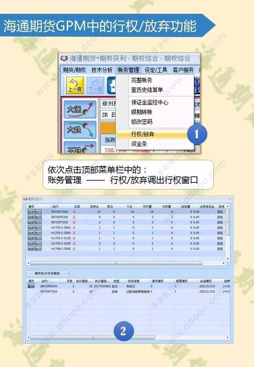The image size is (254, 367).
Task: Select the m1705-C-3250 contract cell
Action: point(61,243)
